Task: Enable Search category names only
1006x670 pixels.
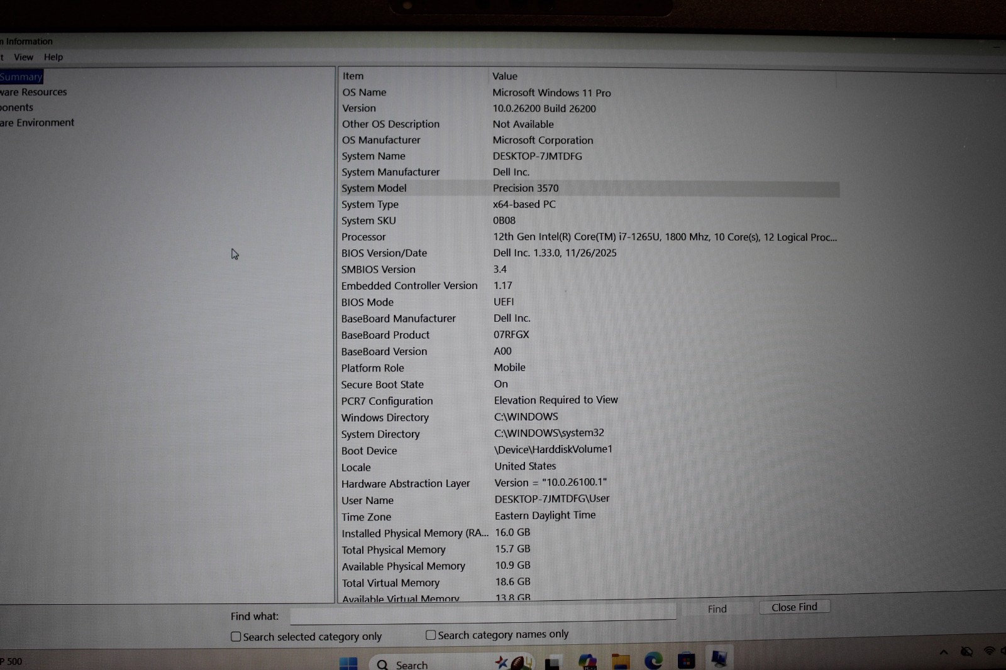Action: coord(431,635)
